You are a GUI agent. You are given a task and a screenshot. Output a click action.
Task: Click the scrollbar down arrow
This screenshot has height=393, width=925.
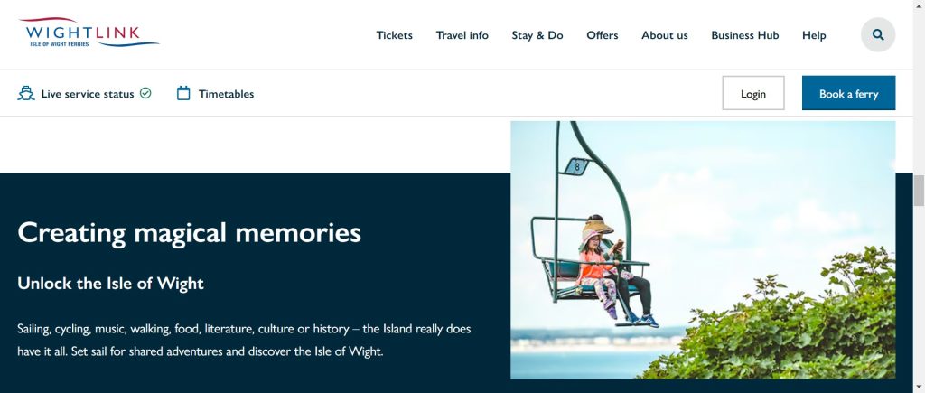pyautogui.click(x=919, y=387)
